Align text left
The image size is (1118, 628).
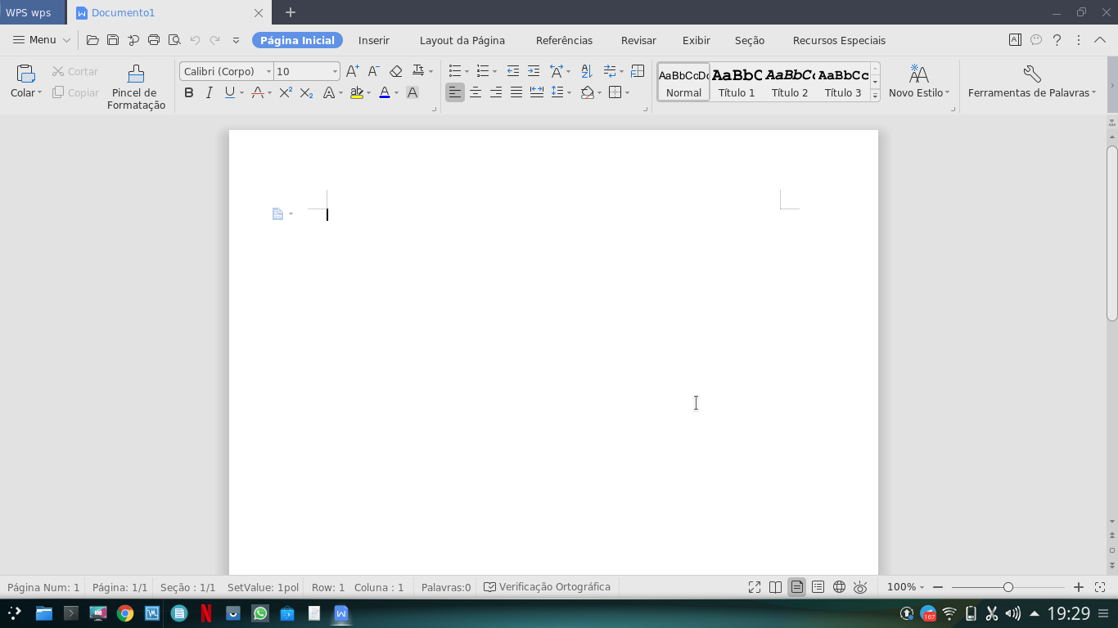455,92
